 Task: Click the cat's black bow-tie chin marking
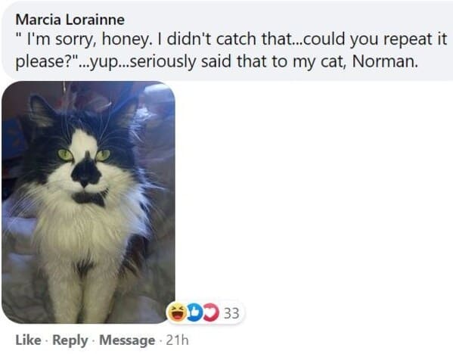point(88,198)
